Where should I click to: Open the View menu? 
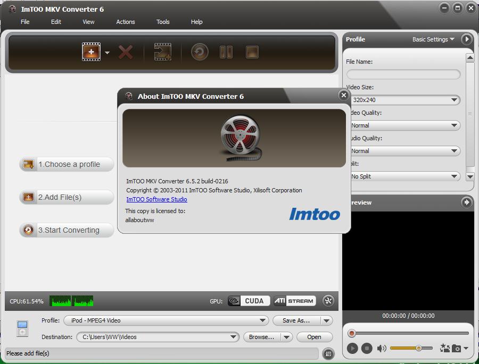[88, 22]
